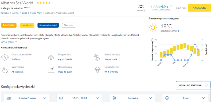Image resolution: width=211 pixels, height=102 pixels.
Task: Click the 'Najważniejsze informacje' heading
Action: tap(14, 47)
